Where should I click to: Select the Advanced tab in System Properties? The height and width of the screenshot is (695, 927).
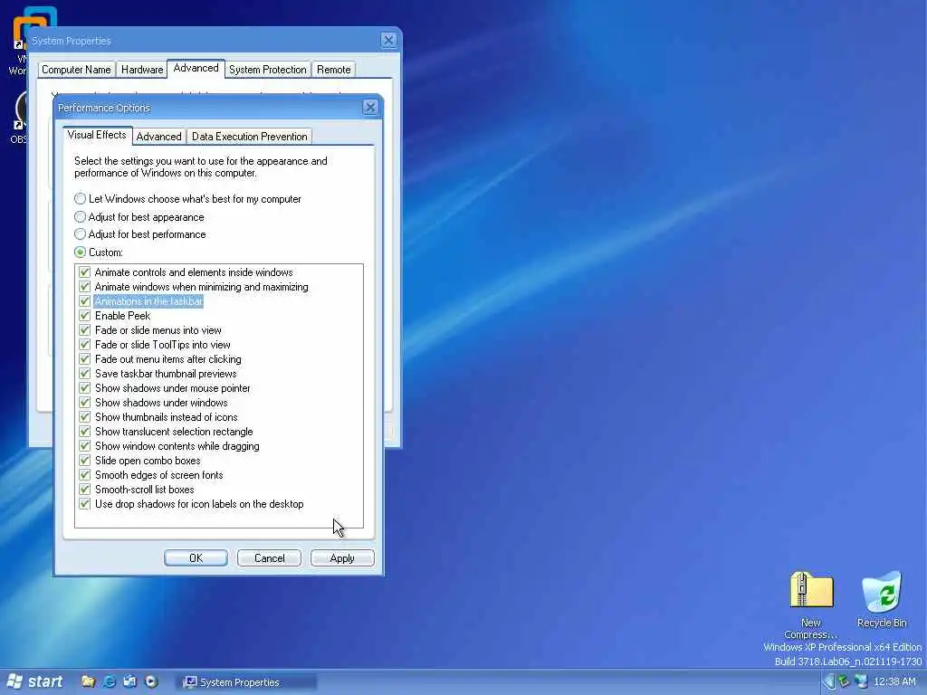(x=196, y=68)
